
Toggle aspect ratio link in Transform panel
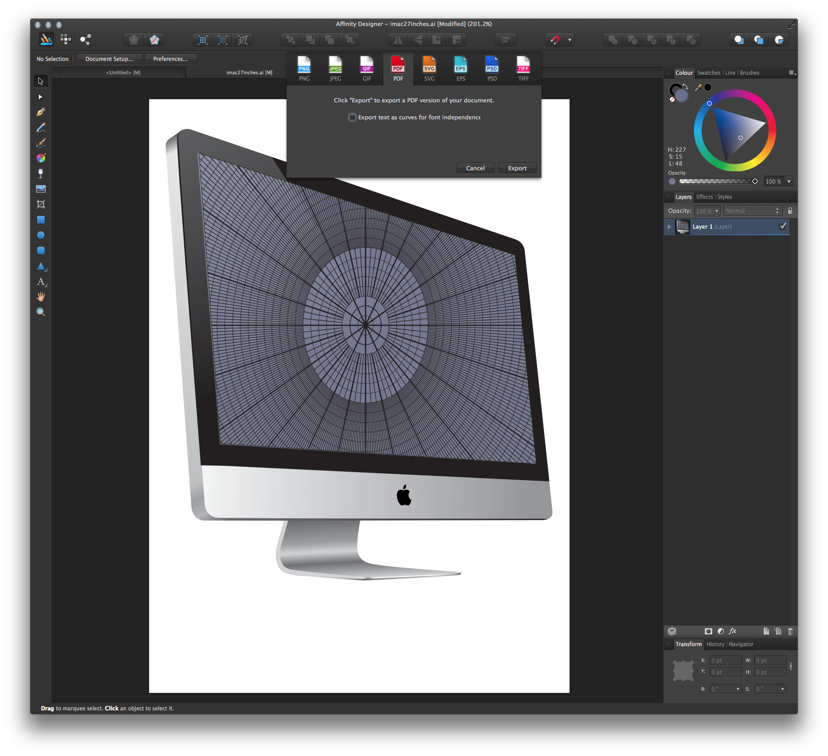pyautogui.click(x=791, y=666)
